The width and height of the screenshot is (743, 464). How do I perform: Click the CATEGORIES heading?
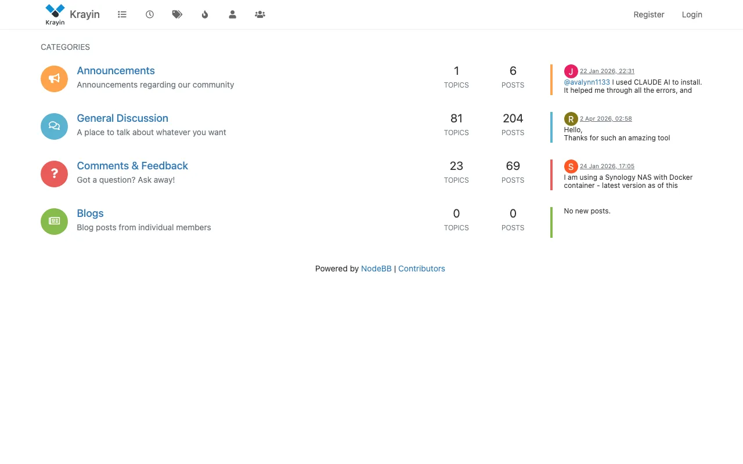65,47
